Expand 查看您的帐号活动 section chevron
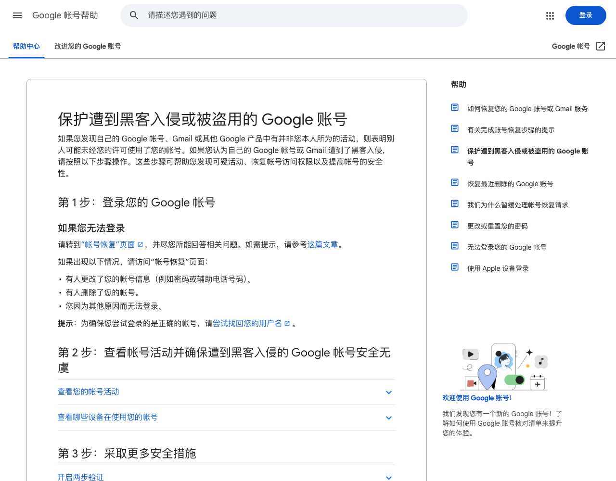The width and height of the screenshot is (616, 481). click(x=389, y=392)
